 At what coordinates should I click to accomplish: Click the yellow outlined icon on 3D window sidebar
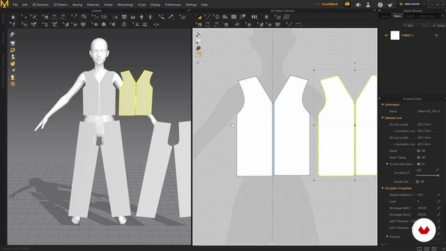(x=13, y=50)
